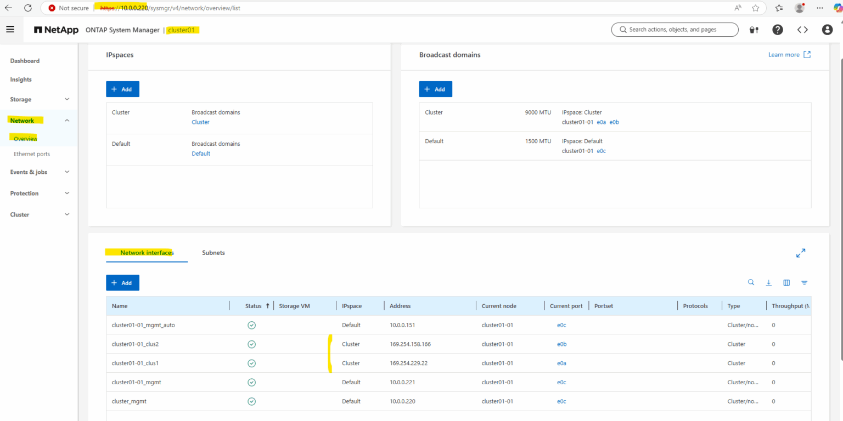
Task: Click inside the search actions field
Action: [x=675, y=30]
